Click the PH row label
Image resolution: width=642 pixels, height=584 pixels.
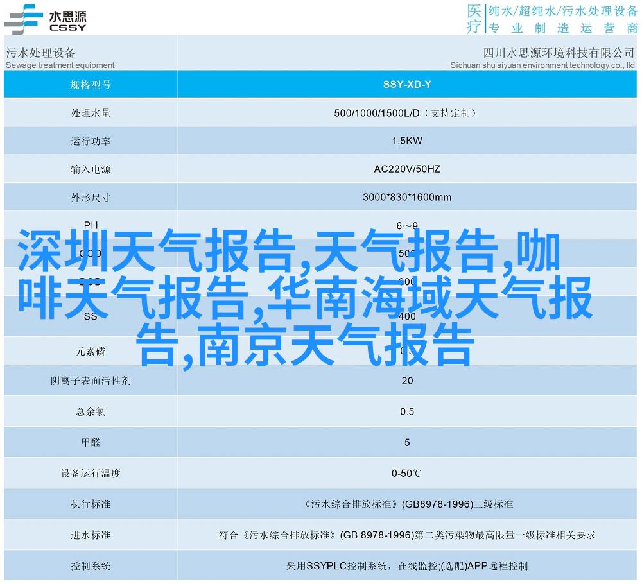click(91, 225)
